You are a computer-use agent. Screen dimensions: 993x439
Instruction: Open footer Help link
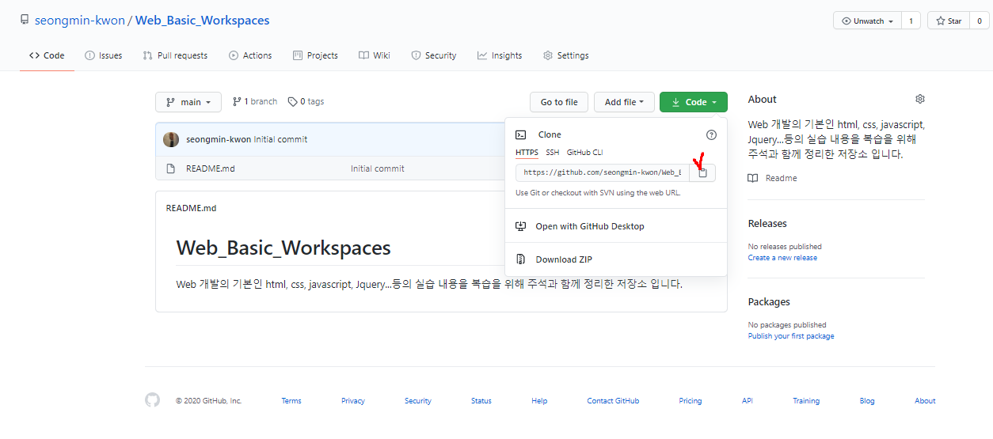pos(539,401)
